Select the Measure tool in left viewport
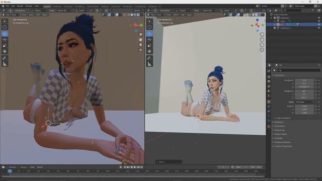Screen dimensions: 322x181 (x=5, y=64)
